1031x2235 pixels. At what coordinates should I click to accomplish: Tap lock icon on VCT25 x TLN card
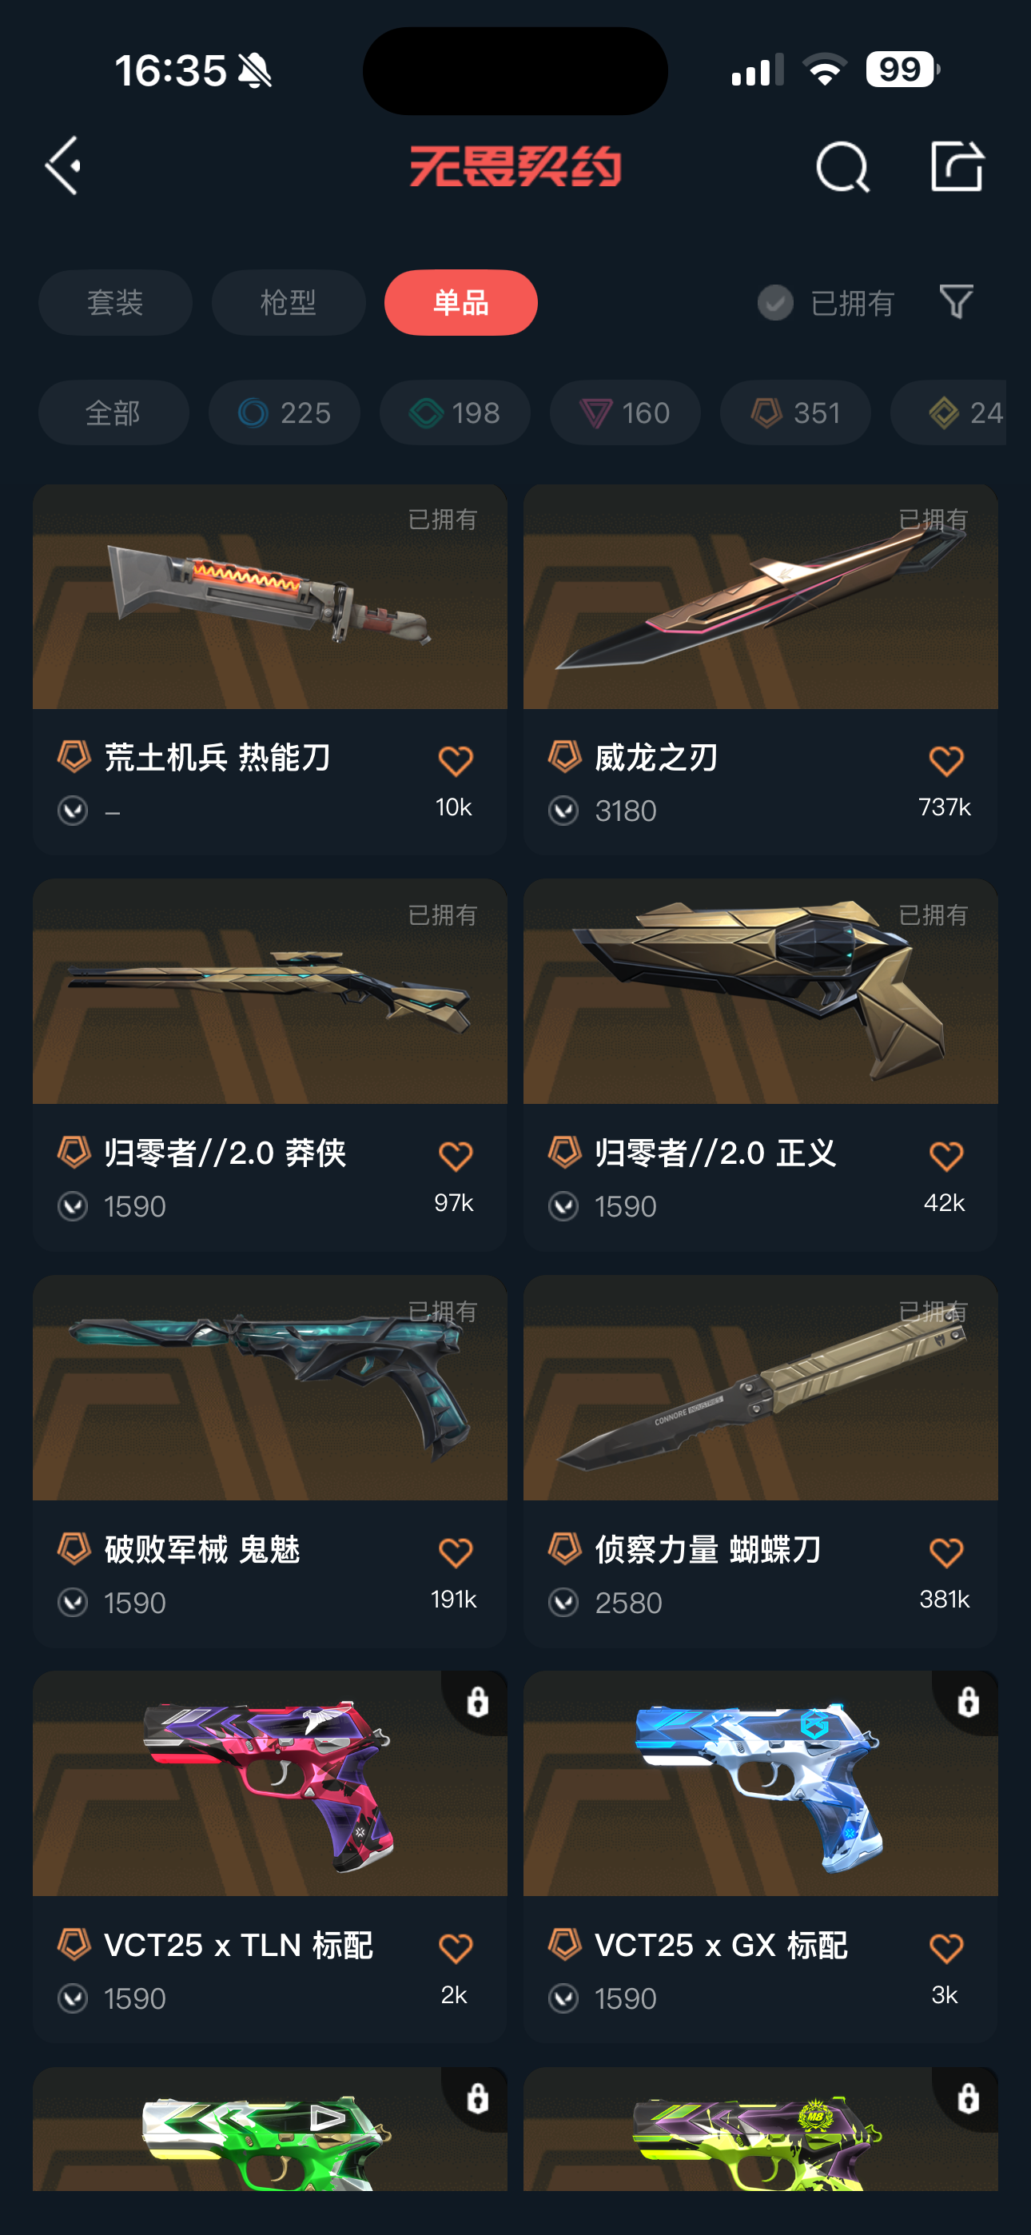point(477,1701)
